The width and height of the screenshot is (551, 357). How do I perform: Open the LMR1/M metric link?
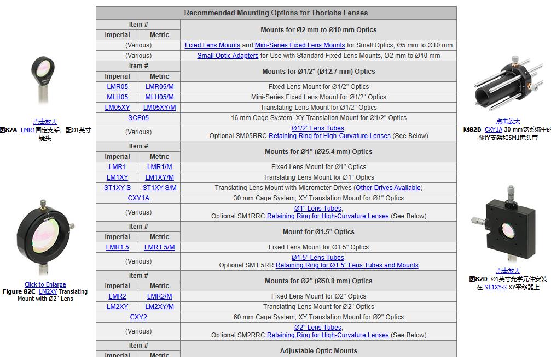pyautogui.click(x=159, y=167)
